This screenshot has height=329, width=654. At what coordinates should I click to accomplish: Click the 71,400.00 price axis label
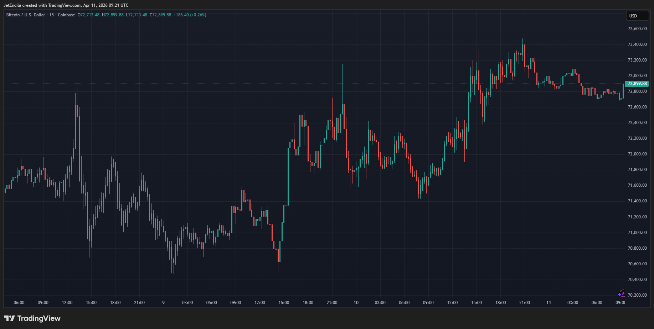click(637, 201)
